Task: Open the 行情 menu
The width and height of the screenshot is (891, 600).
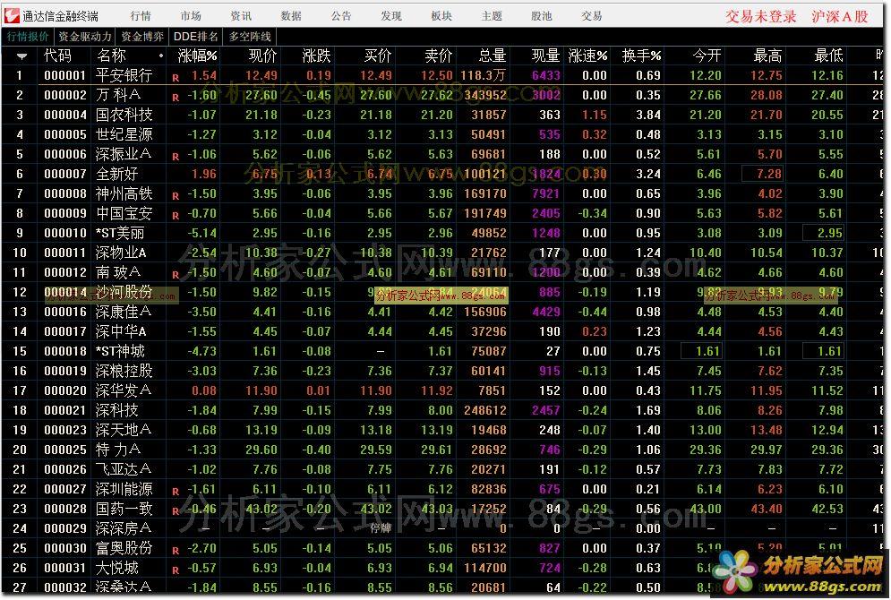Action: click(141, 16)
